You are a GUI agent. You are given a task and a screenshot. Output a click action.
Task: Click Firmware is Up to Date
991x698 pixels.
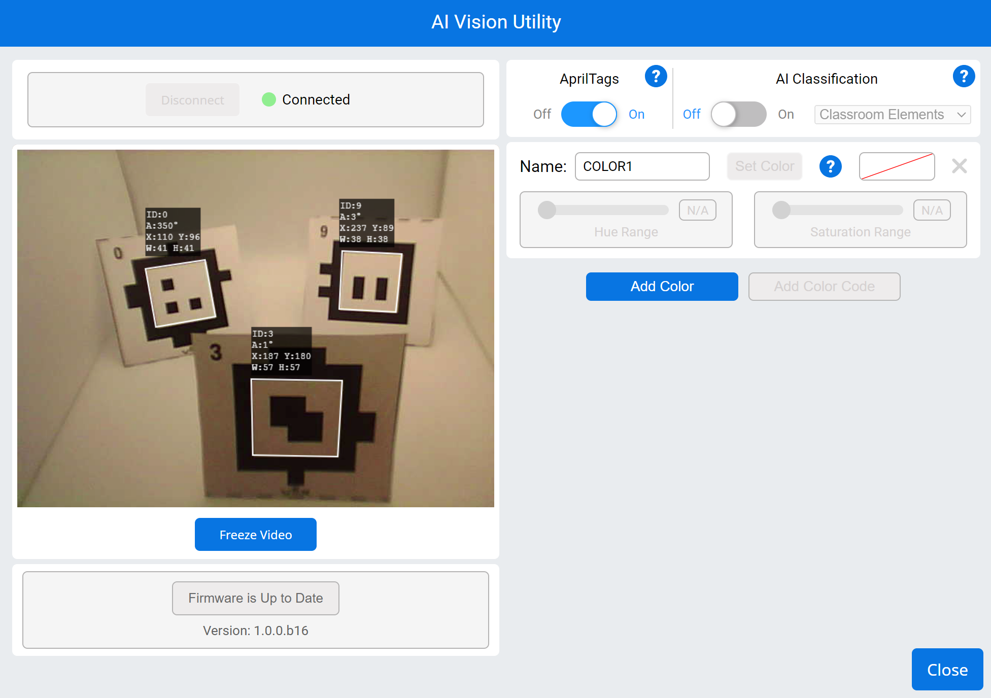coord(255,598)
